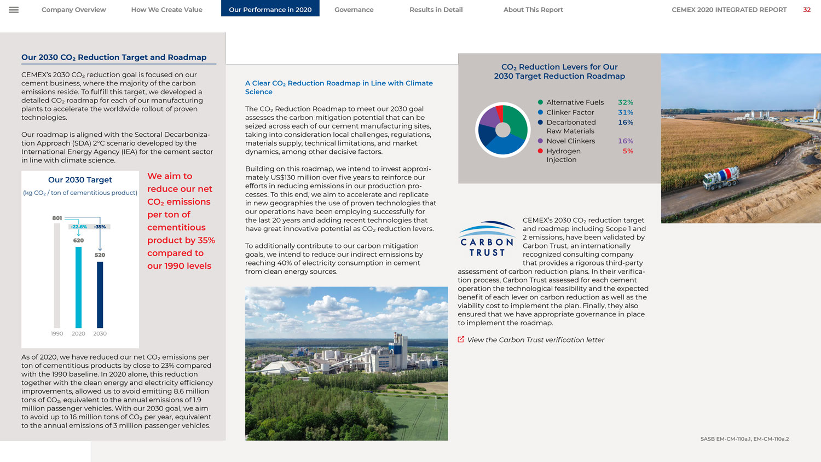Click the green Alternative Fuels legend dot
Screen dimensions: 821x462
coord(540,102)
